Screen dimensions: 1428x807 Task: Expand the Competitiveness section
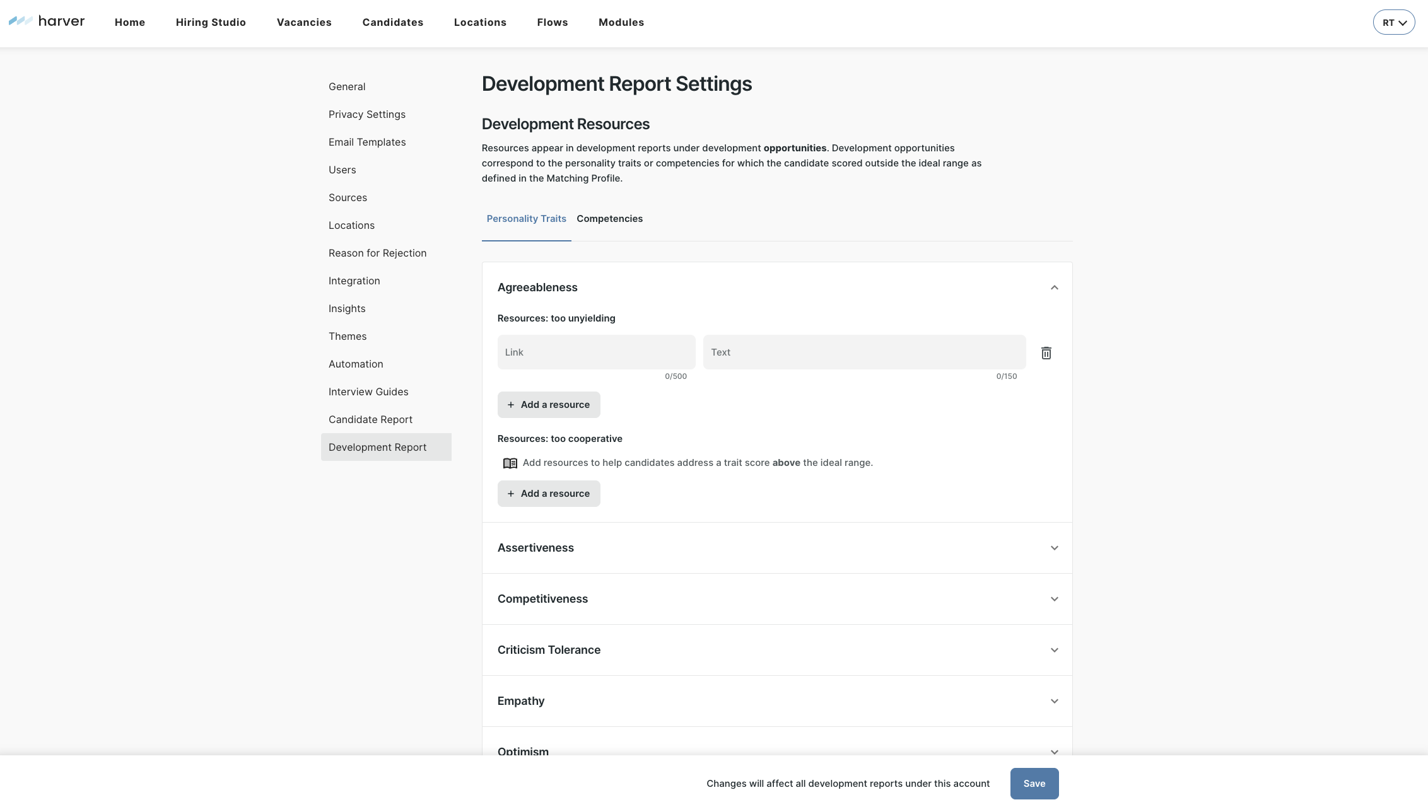point(1054,599)
